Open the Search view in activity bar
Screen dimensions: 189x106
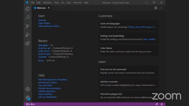coord(27,17)
